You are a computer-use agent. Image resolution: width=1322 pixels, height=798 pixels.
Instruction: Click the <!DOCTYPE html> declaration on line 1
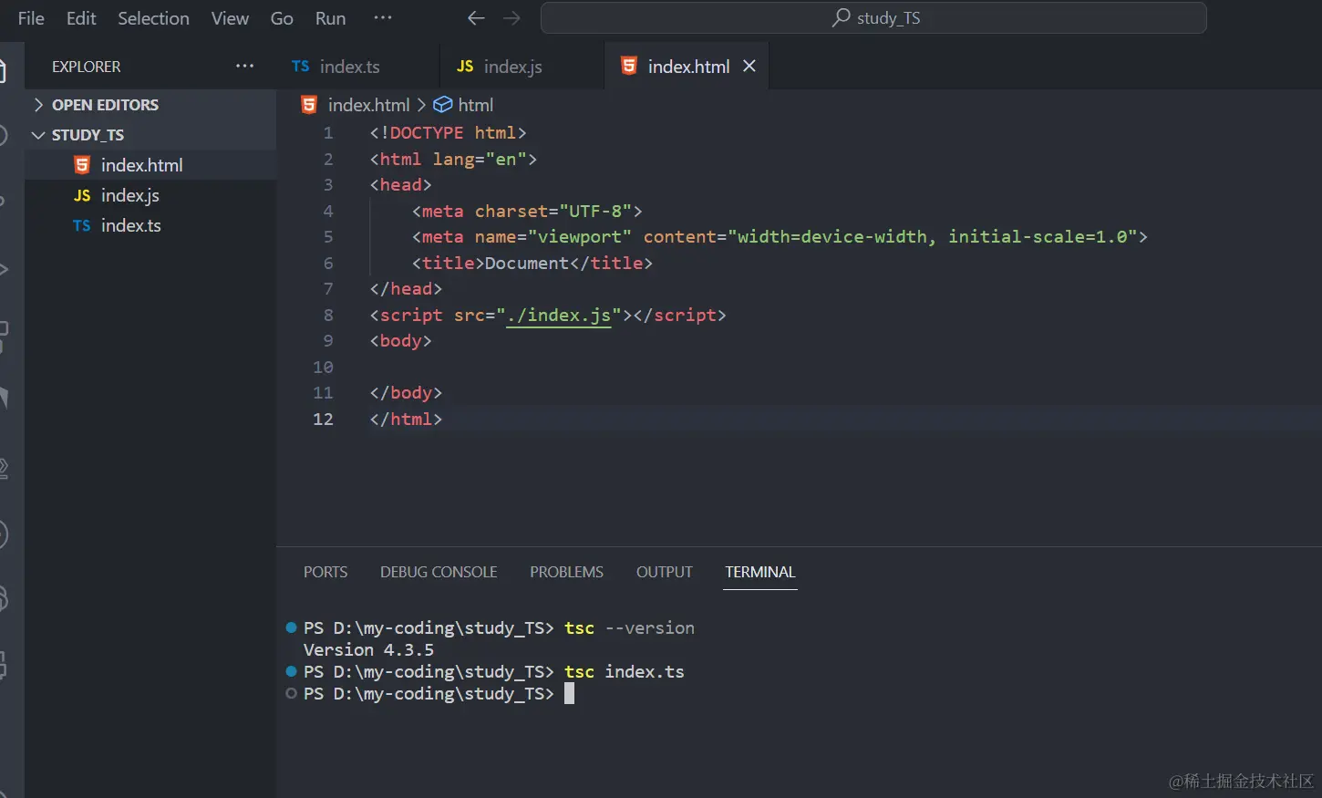click(x=448, y=133)
